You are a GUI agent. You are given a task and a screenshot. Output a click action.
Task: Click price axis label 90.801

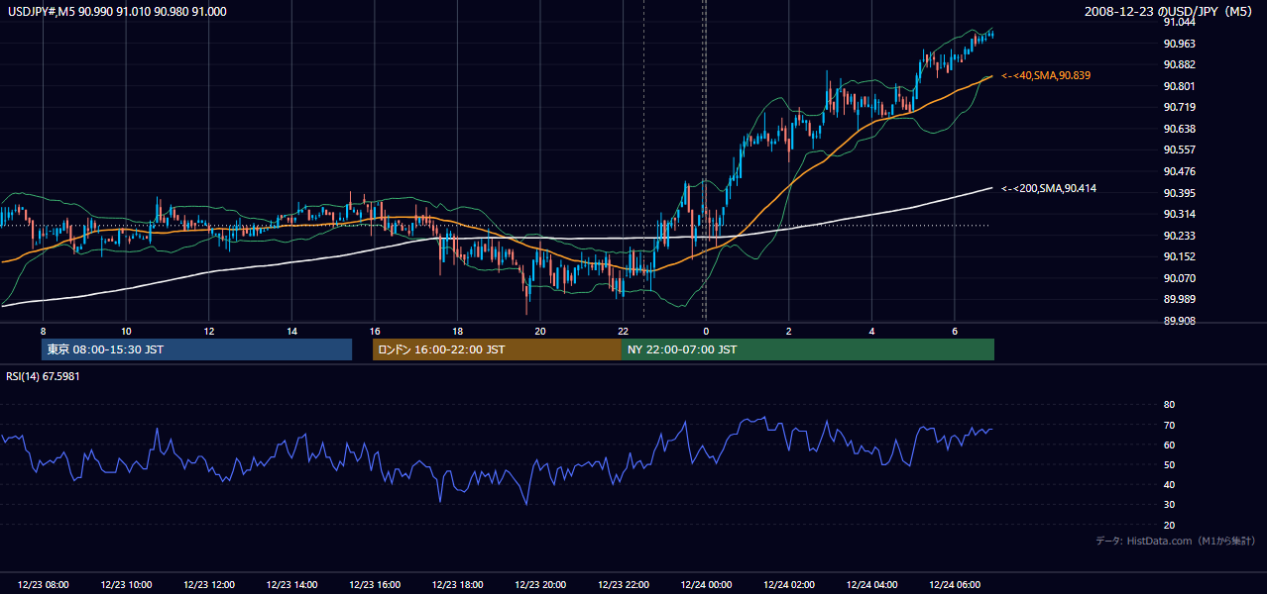(1180, 86)
